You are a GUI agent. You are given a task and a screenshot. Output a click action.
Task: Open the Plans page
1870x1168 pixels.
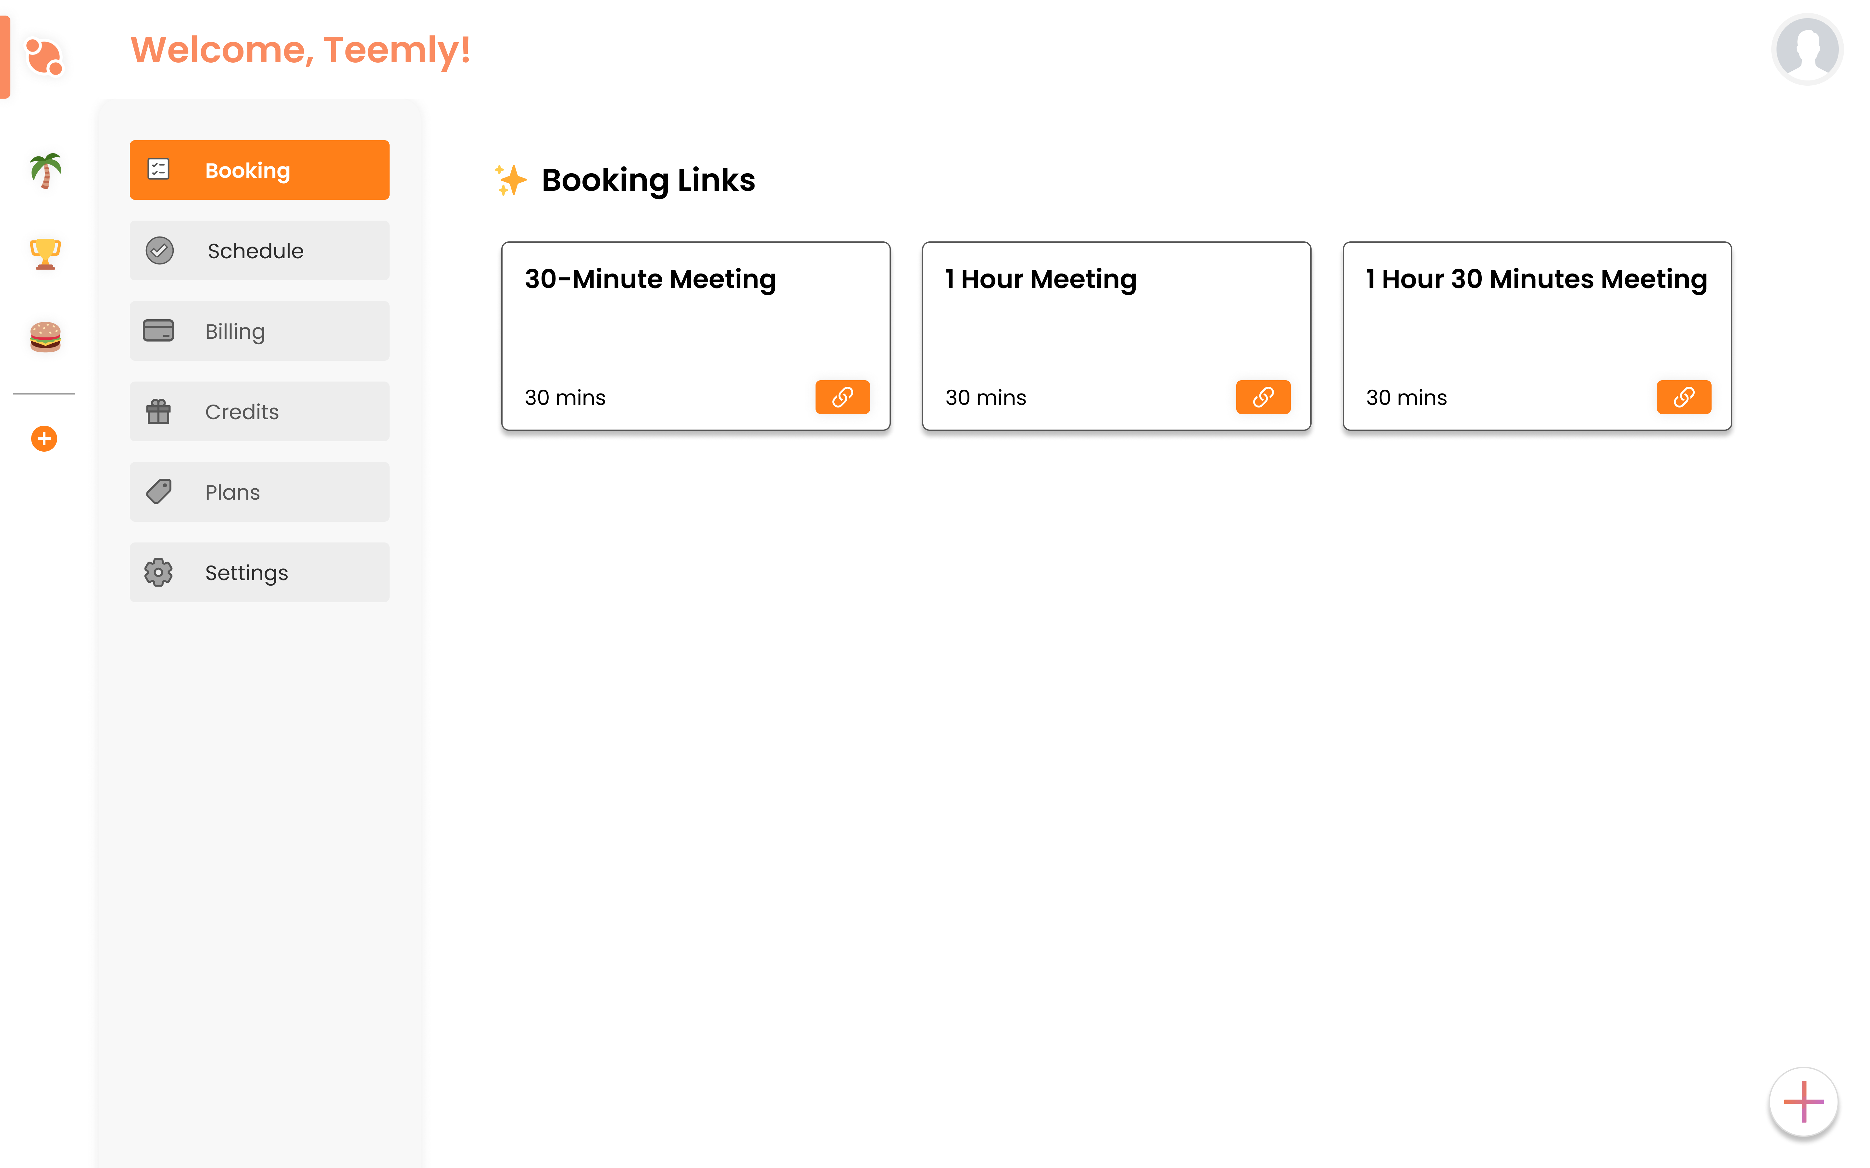coord(260,492)
